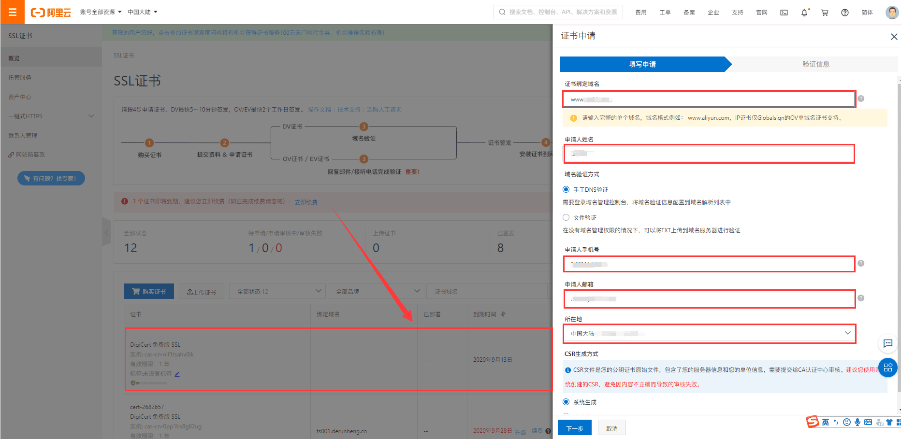Image resolution: width=901 pixels, height=439 pixels.
Task: Sort by 到期时间 arrow icon
Action: pyautogui.click(x=503, y=314)
